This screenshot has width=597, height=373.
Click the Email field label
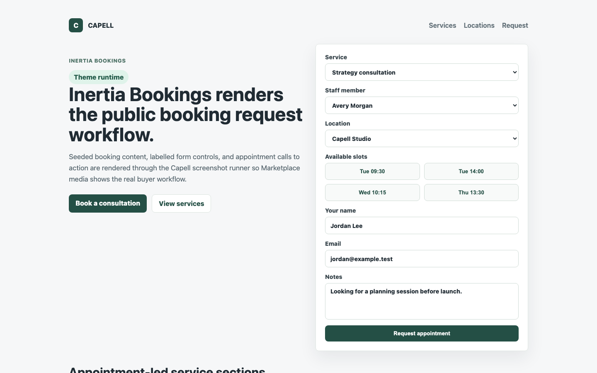click(x=333, y=244)
